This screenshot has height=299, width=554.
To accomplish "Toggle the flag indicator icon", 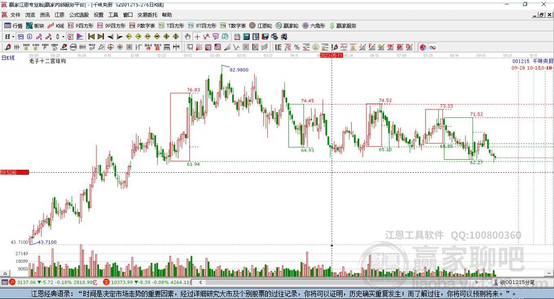I will click(x=80, y=37).
